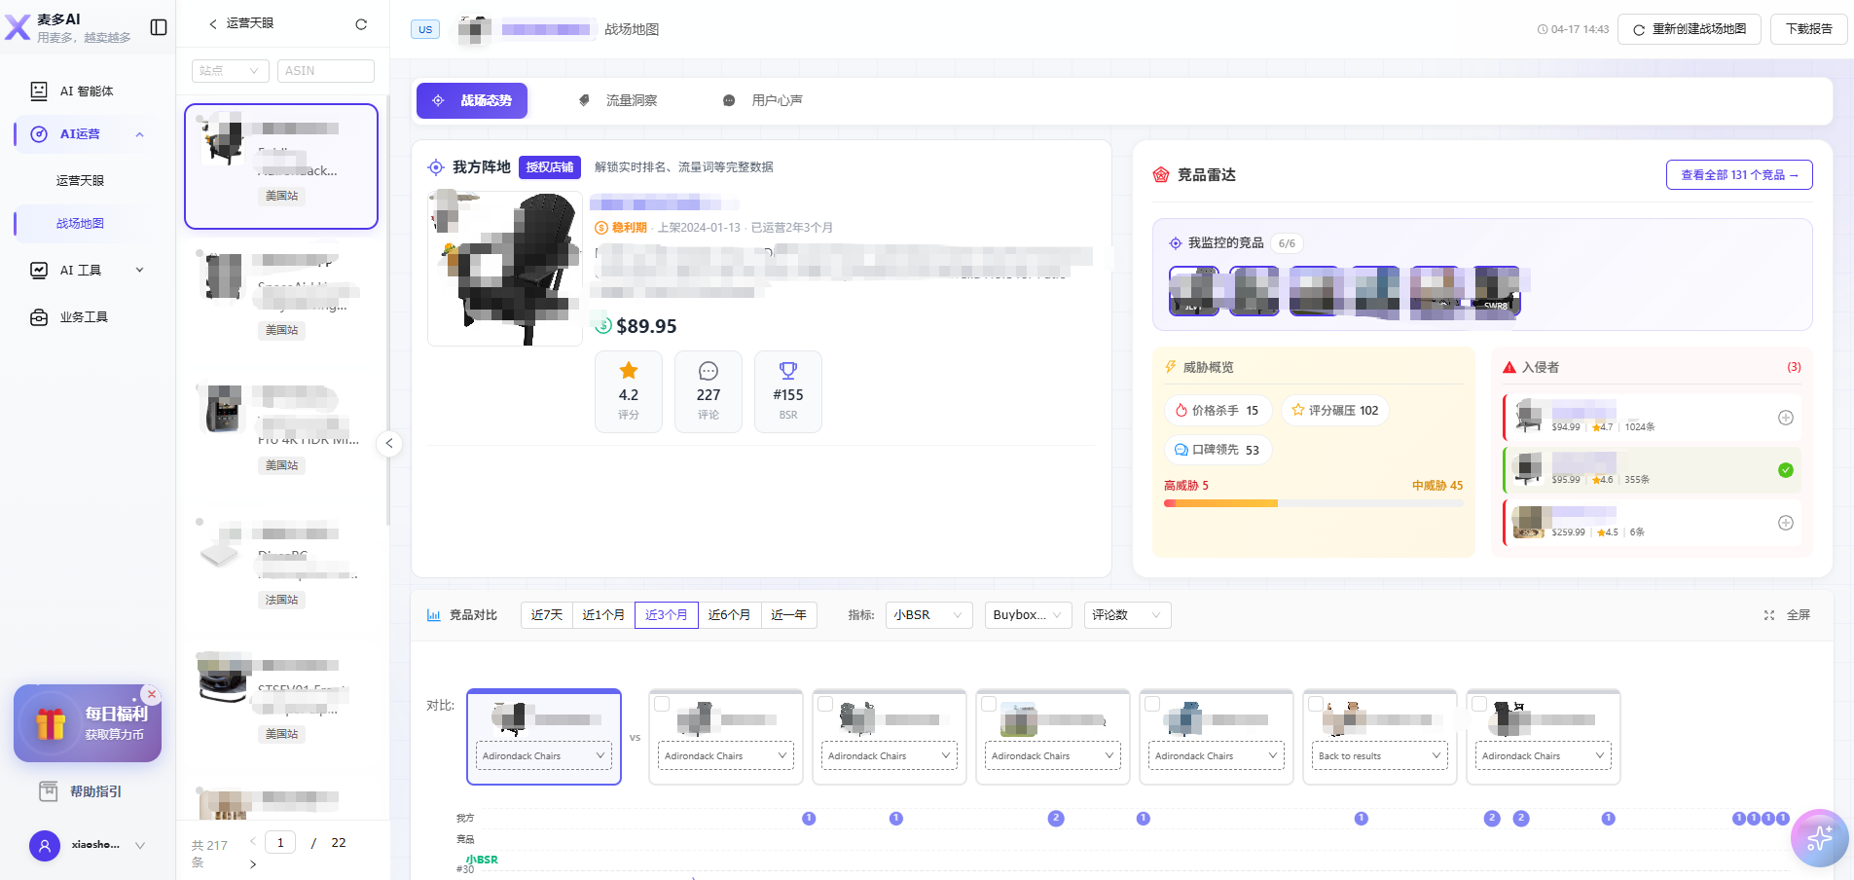The image size is (1854, 880).
Task: Collapse the left sidebar panel
Action: (159, 27)
